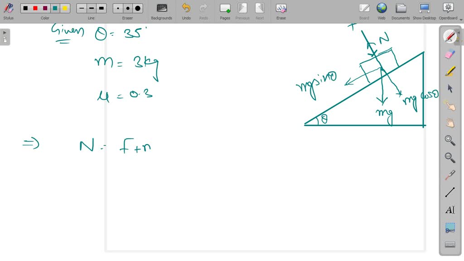The width and height of the screenshot is (464, 261).
Task: Erase the page with Erase button
Action: pyautogui.click(x=281, y=11)
